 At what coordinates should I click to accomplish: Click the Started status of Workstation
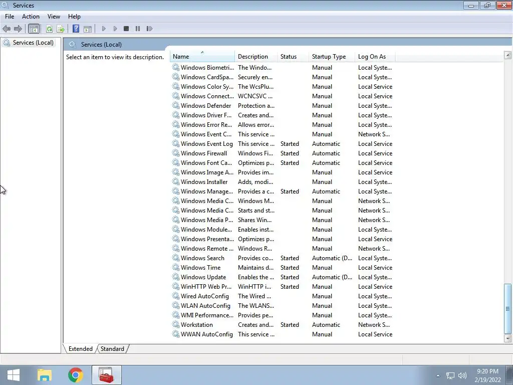pos(290,324)
